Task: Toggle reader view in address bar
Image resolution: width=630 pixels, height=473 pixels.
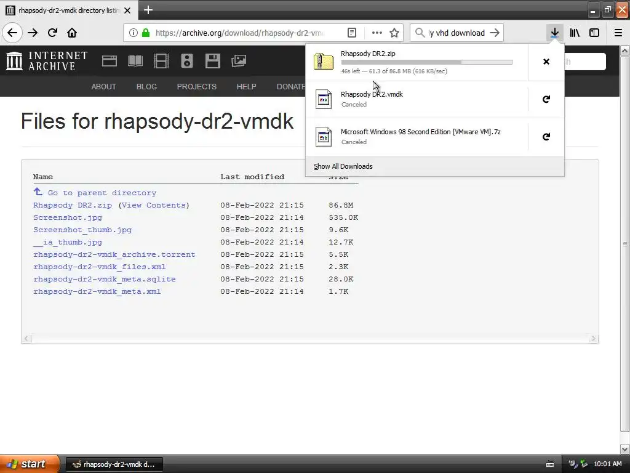Action: pyautogui.click(x=351, y=33)
